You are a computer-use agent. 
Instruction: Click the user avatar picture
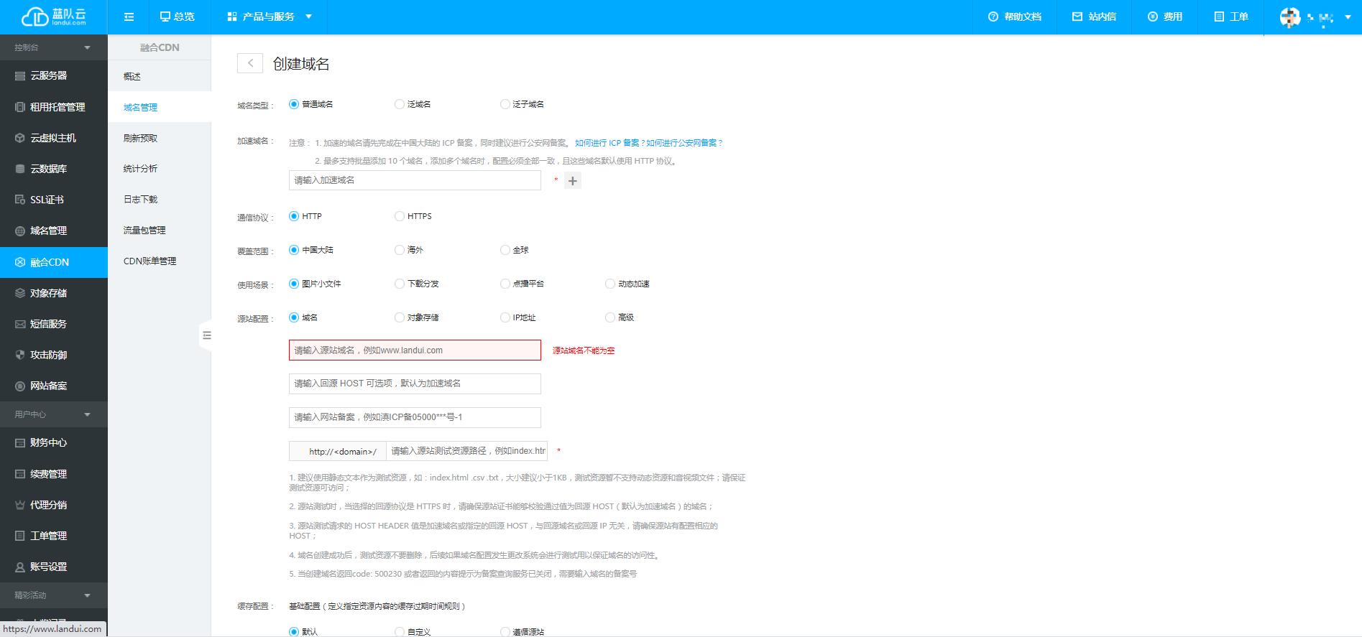(x=1289, y=17)
